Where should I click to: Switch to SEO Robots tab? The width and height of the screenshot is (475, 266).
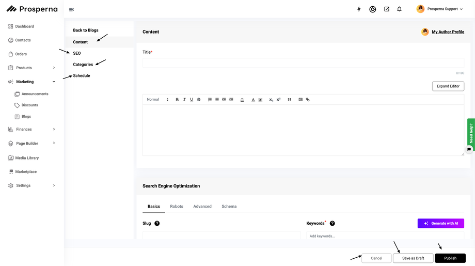pyautogui.click(x=177, y=207)
